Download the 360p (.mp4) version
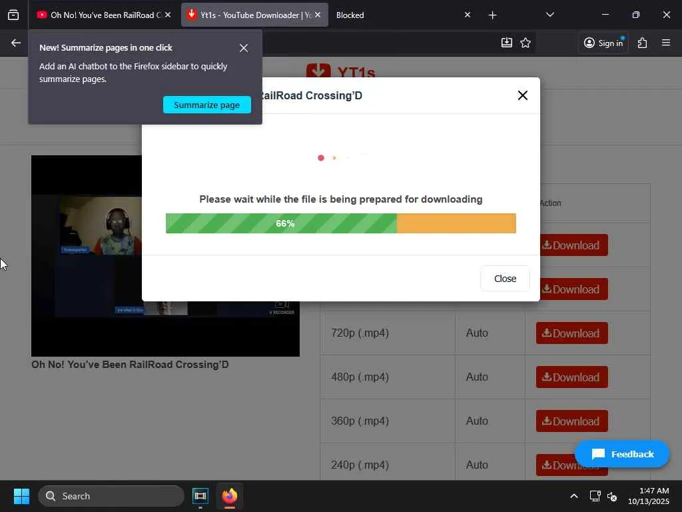 pos(571,421)
